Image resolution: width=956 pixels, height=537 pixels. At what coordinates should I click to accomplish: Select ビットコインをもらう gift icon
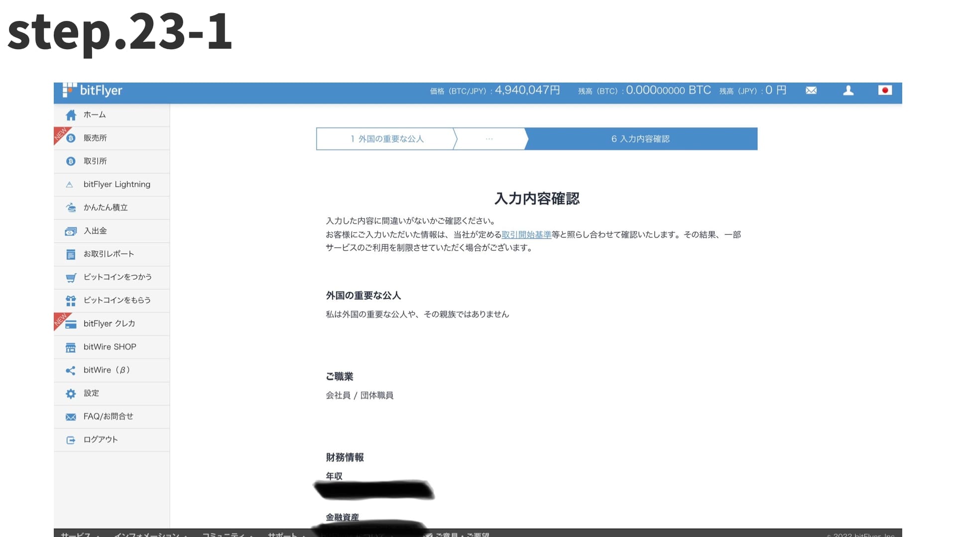[x=70, y=300]
